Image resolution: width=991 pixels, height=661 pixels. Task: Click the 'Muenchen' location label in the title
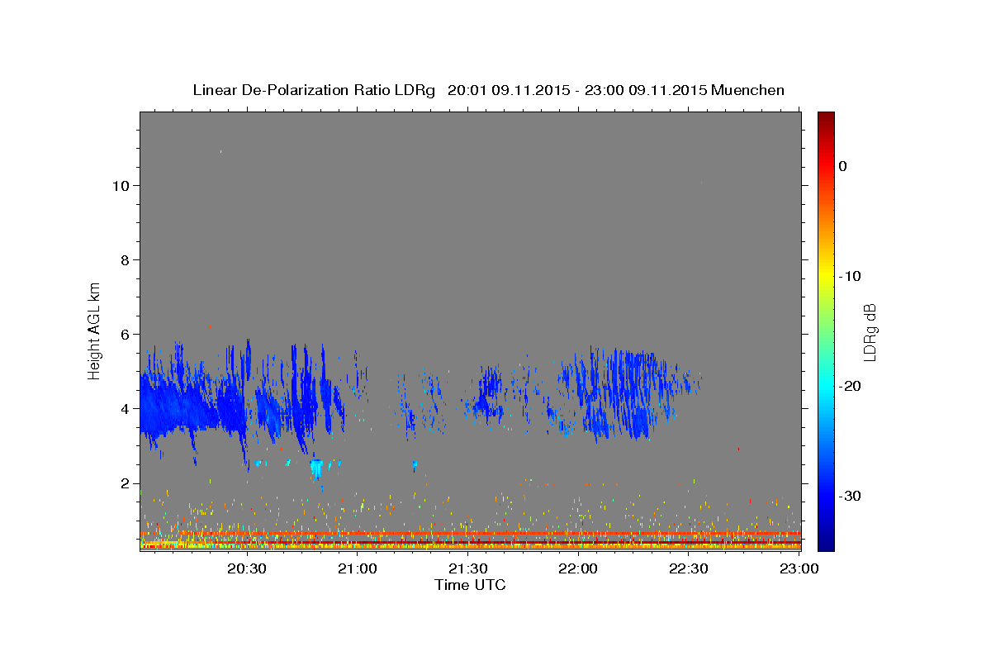[x=748, y=90]
